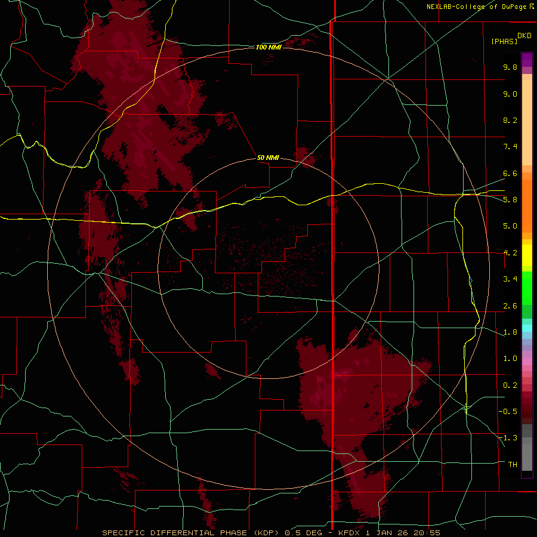Select the 3.4 scale value
This screenshot has height=537, width=537.
tap(510, 279)
